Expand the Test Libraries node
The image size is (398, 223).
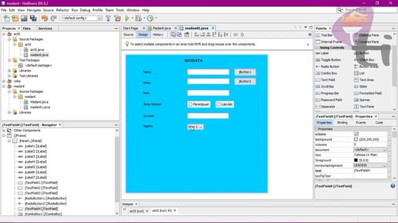[x=9, y=76]
